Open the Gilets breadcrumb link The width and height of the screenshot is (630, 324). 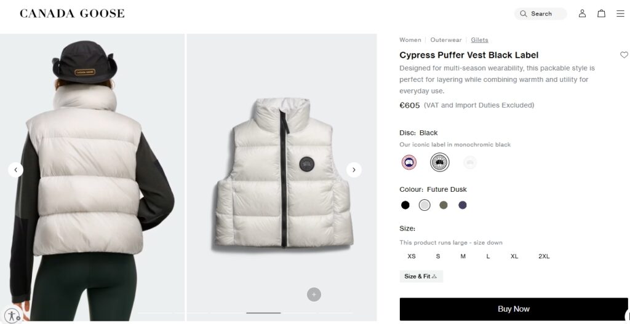[x=479, y=40]
